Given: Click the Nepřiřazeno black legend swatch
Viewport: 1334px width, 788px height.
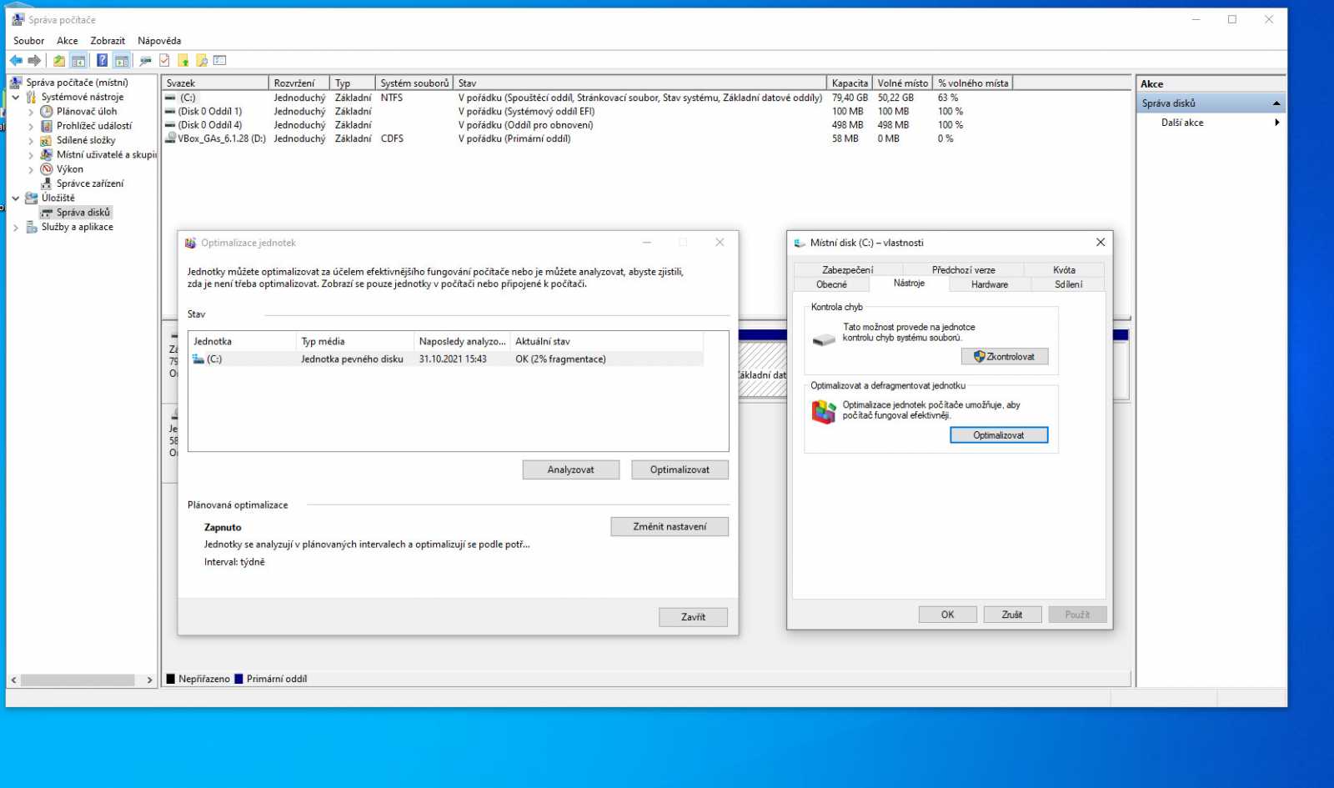Looking at the screenshot, I should point(170,679).
